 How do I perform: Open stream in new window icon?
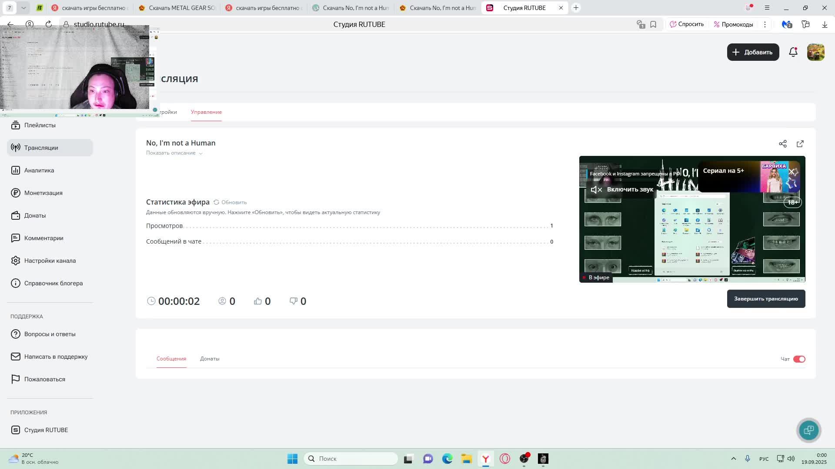coord(800,144)
